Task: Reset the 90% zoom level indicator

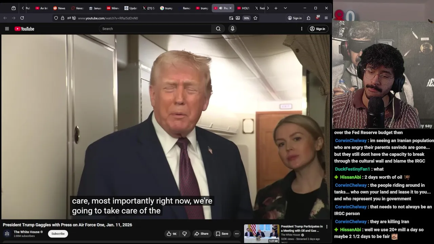Action: tap(246, 18)
